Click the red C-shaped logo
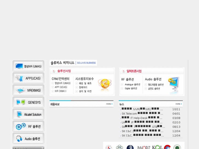 pyautogui.click(x=167, y=147)
